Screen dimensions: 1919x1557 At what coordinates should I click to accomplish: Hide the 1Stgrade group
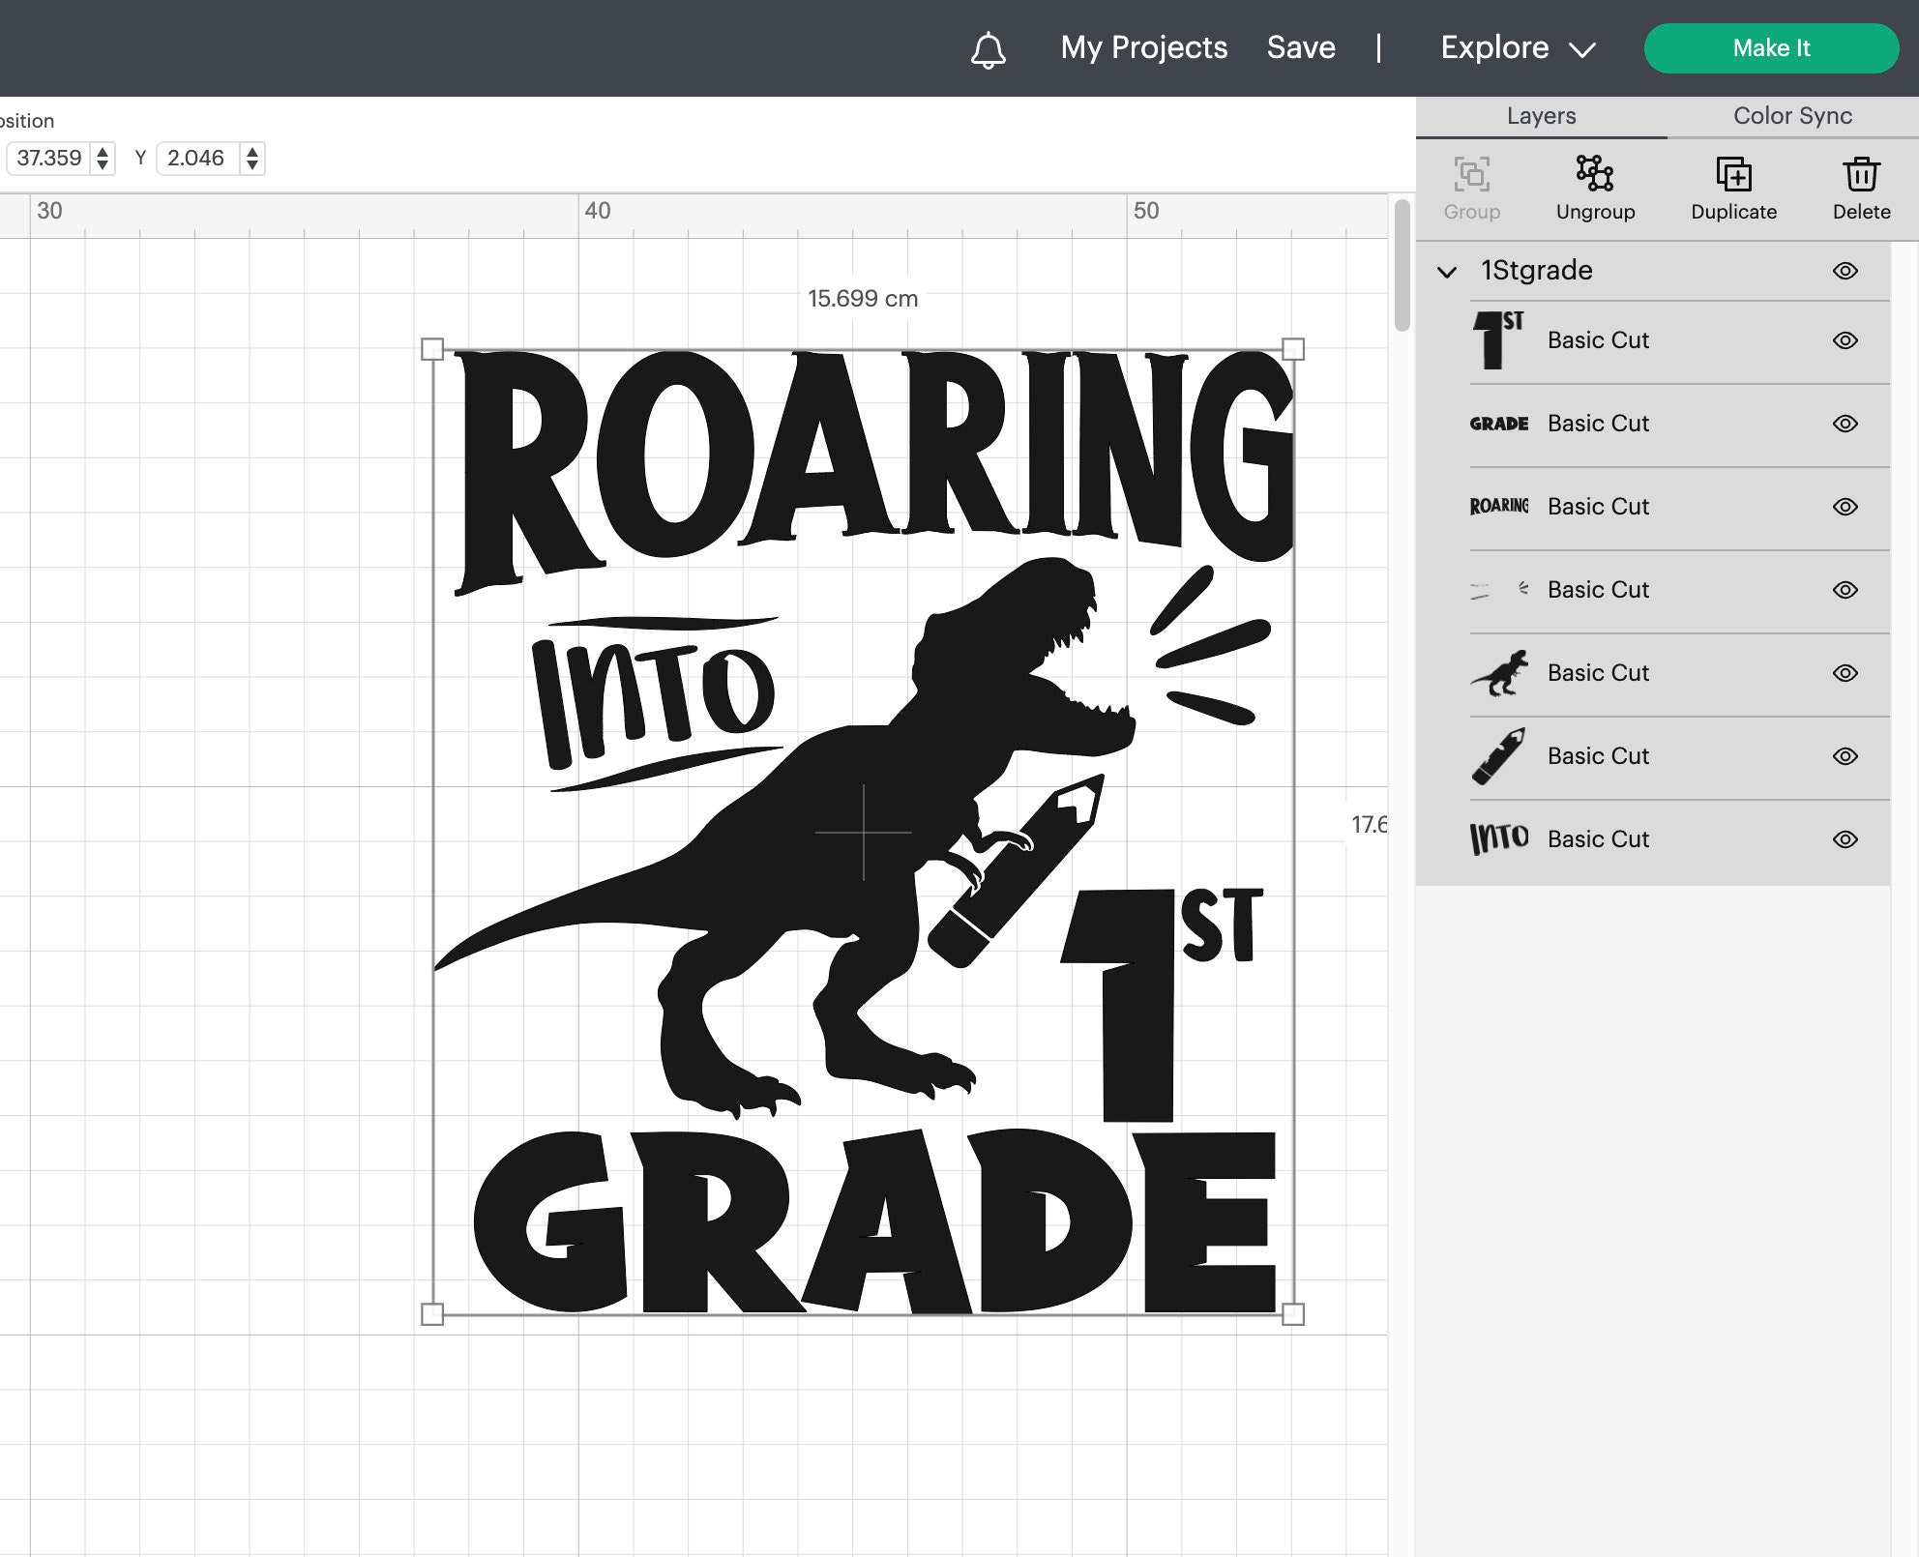tap(1845, 271)
